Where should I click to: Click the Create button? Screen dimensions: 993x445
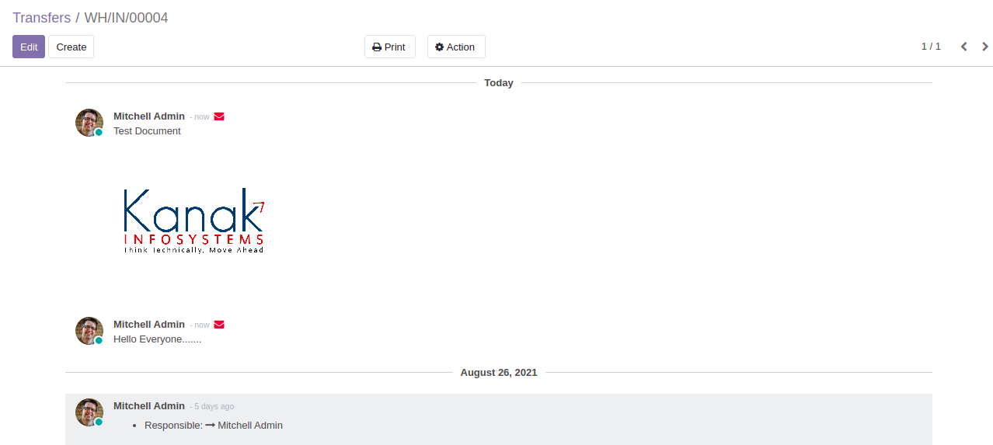[x=71, y=47]
